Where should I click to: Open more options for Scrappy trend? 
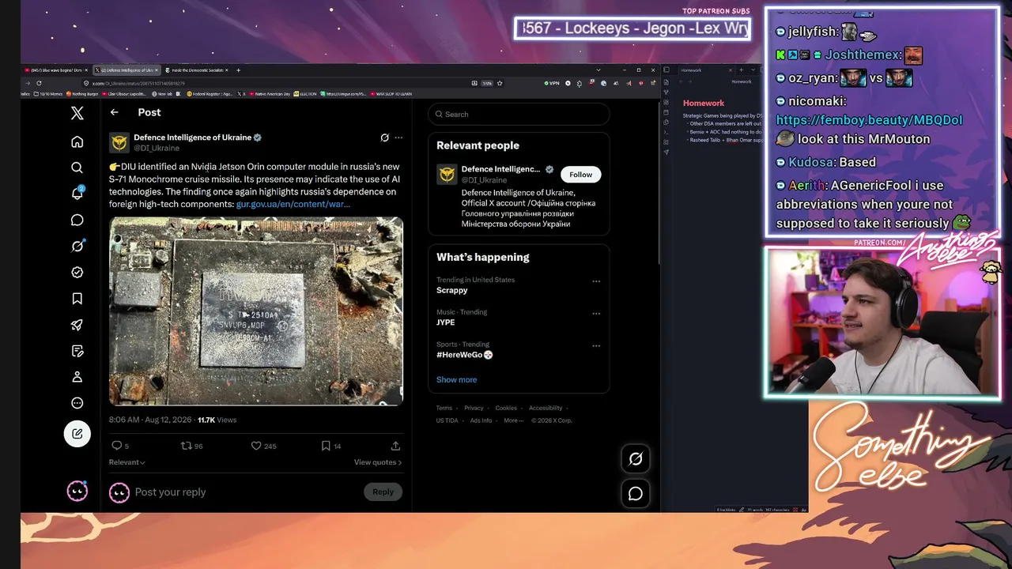point(596,281)
